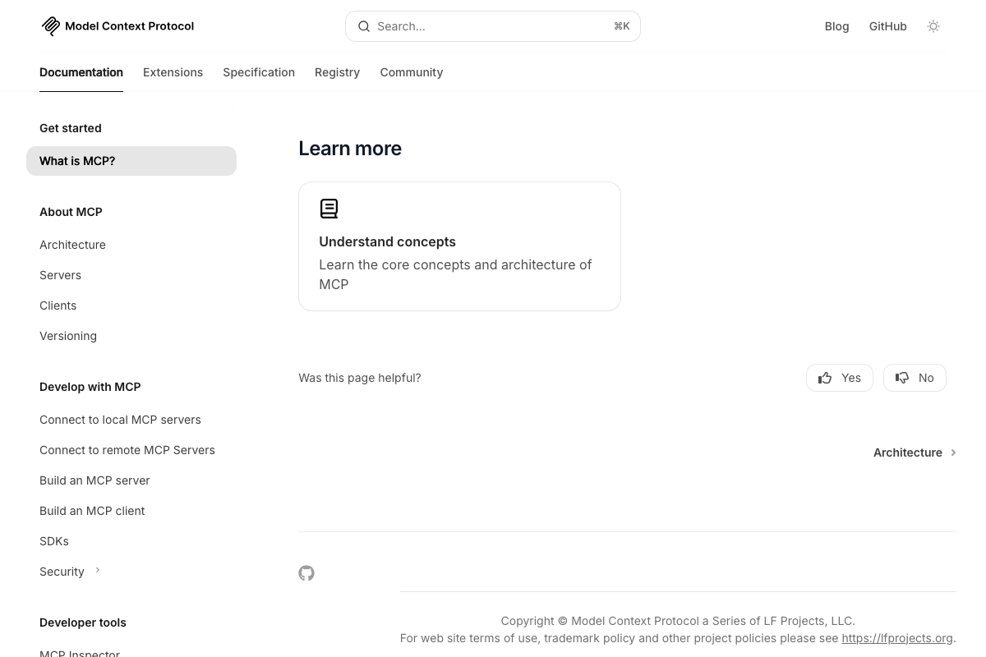The width and height of the screenshot is (986, 657).
Task: Open the Registry tab
Action: click(x=337, y=72)
